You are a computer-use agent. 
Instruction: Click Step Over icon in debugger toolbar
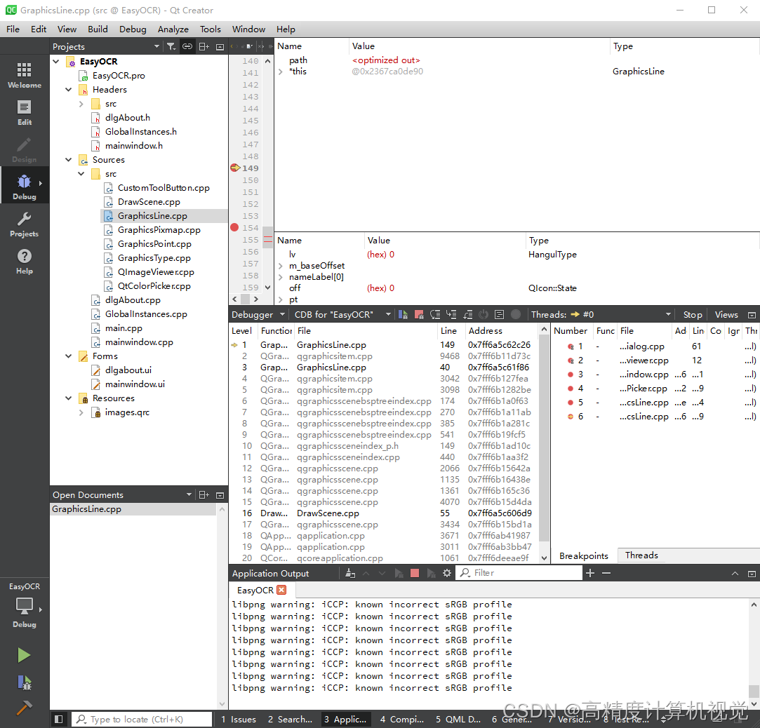[435, 314]
